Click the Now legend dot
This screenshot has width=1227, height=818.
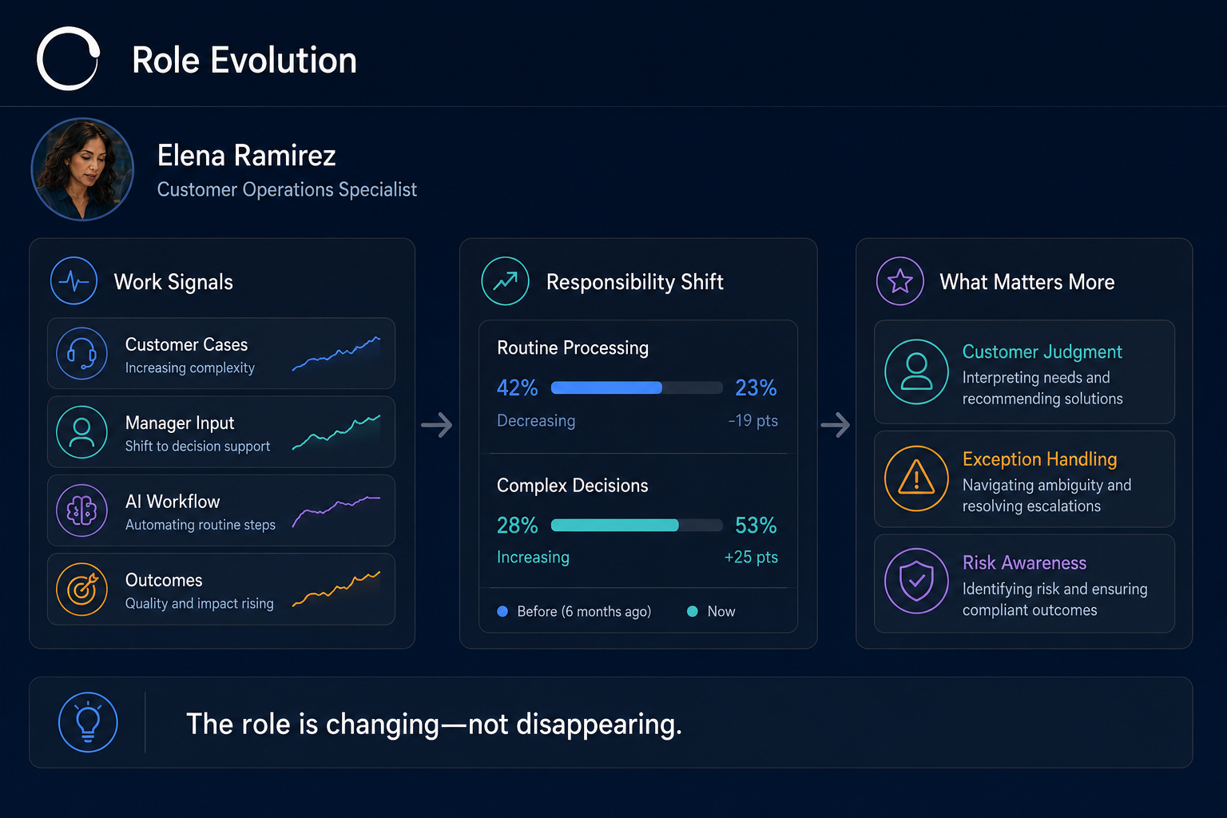pos(693,611)
